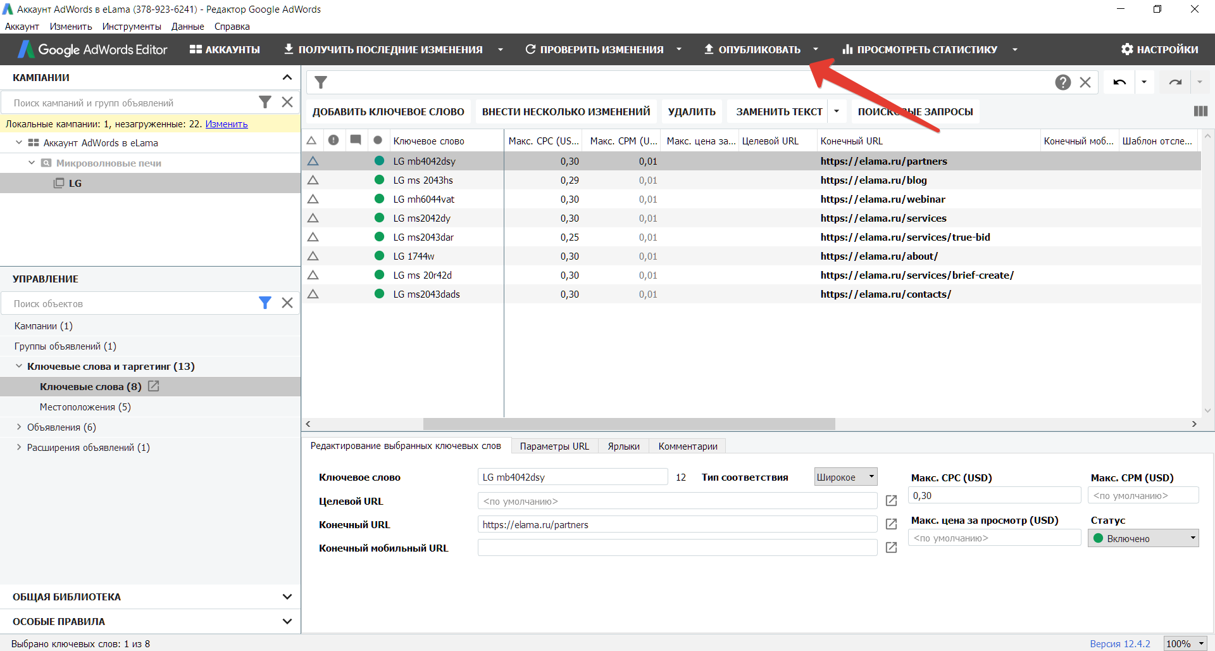Click ОПУБЛИКОВАТЬ to post changes
1215x651 pixels.
752,49
